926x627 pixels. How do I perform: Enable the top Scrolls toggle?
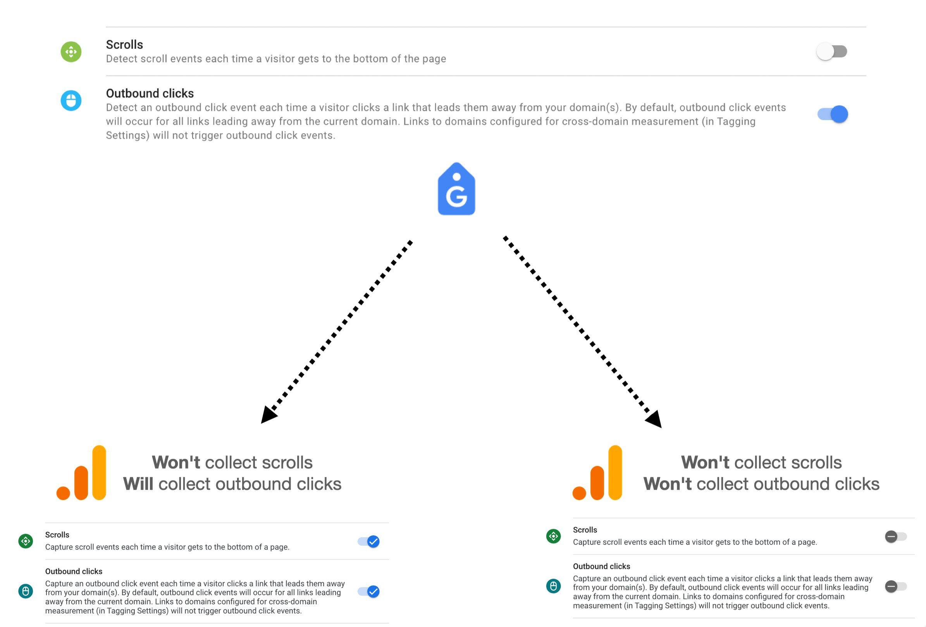click(x=832, y=51)
